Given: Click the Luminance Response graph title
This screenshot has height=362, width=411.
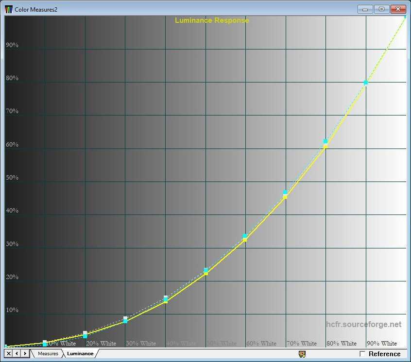Looking at the screenshot, I should pyautogui.click(x=212, y=20).
